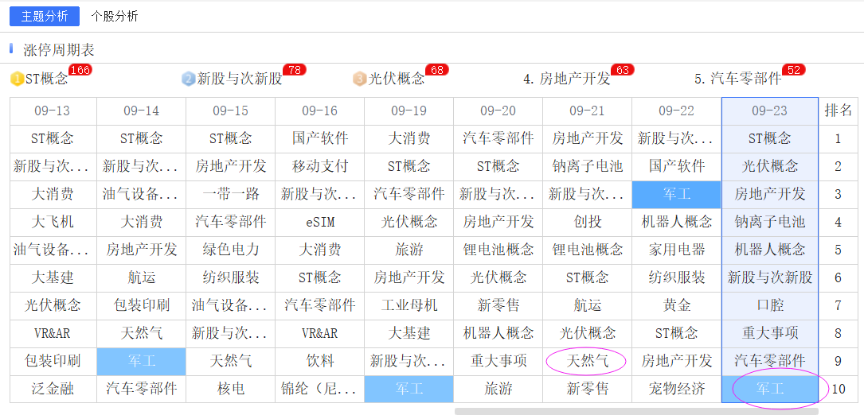Click the eSIM cell

[x=320, y=223]
